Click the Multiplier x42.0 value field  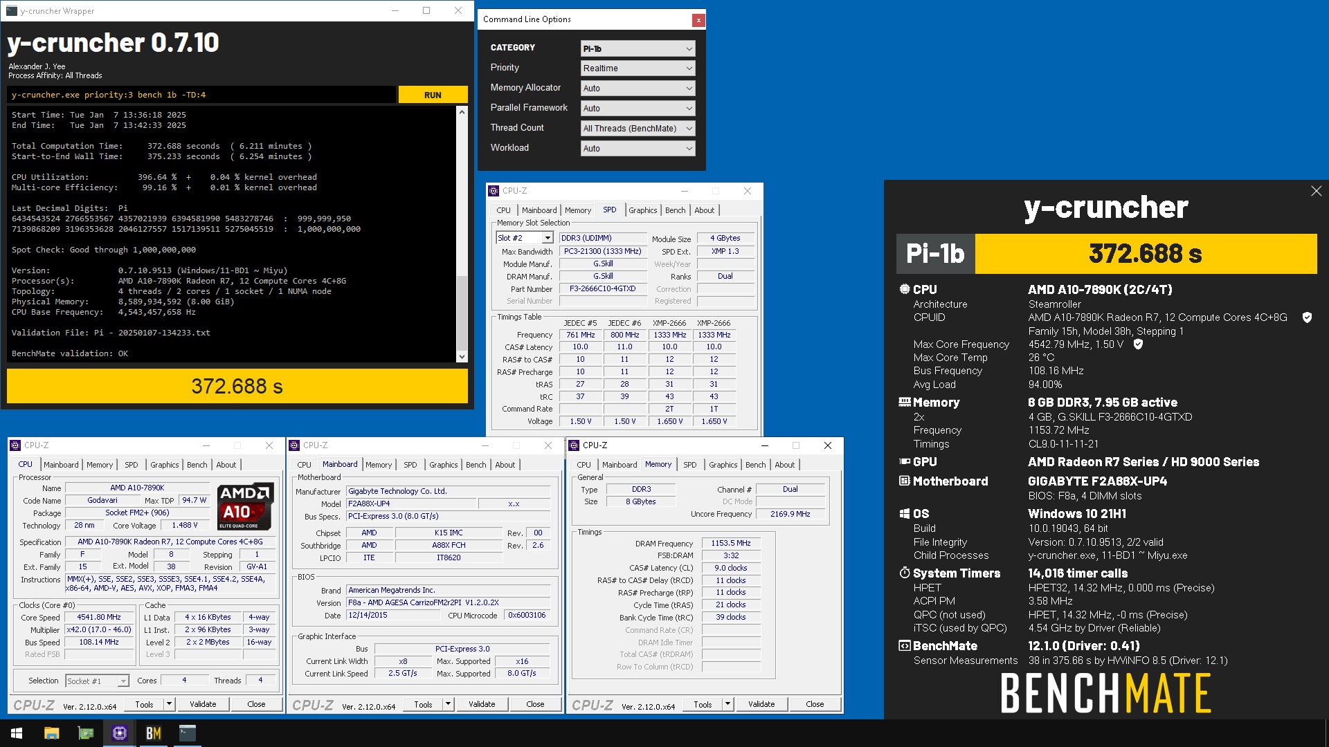99,630
